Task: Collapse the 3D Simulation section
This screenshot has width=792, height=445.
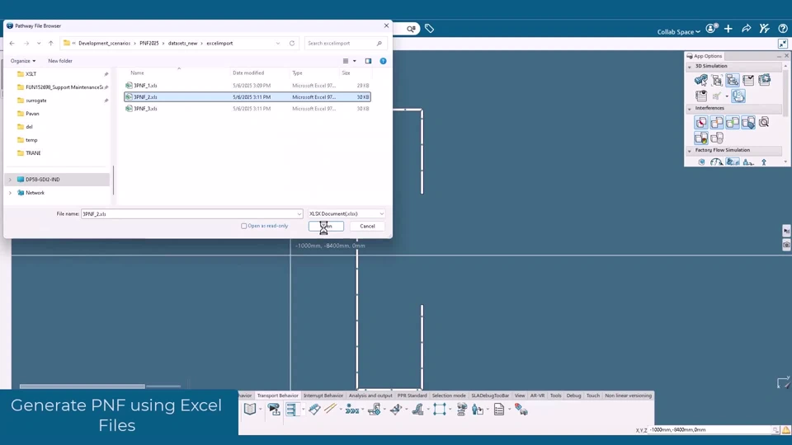Action: 690,66
